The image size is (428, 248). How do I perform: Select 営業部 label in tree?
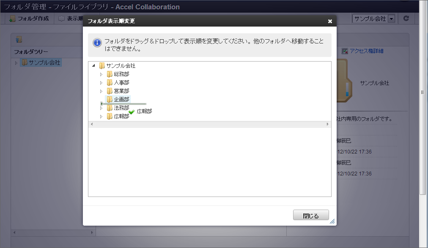coord(121,91)
